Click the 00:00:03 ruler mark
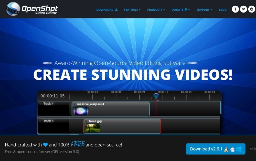Screen dimensions: 256x161 [x=93, y=92]
